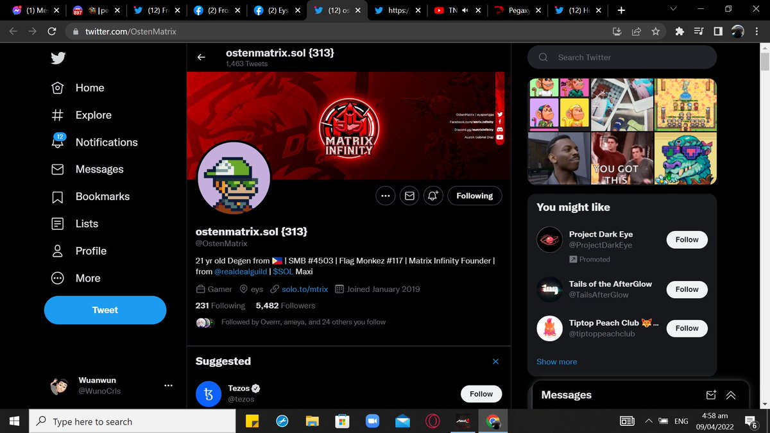The width and height of the screenshot is (770, 433).
Task: Expand the Messages drawer with double chevron
Action: pos(731,395)
